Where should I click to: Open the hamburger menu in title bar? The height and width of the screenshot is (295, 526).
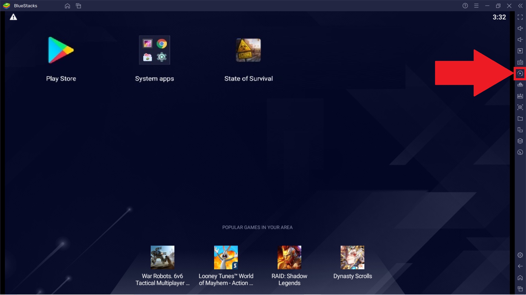coord(476,6)
